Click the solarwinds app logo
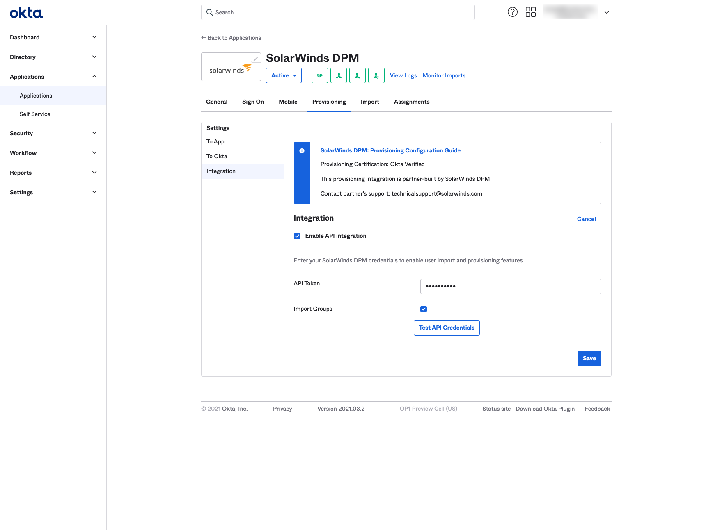Image resolution: width=706 pixels, height=530 pixels. click(x=231, y=68)
